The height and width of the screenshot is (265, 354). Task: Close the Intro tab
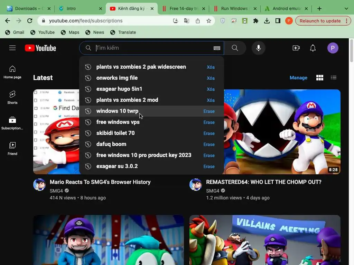101,9
